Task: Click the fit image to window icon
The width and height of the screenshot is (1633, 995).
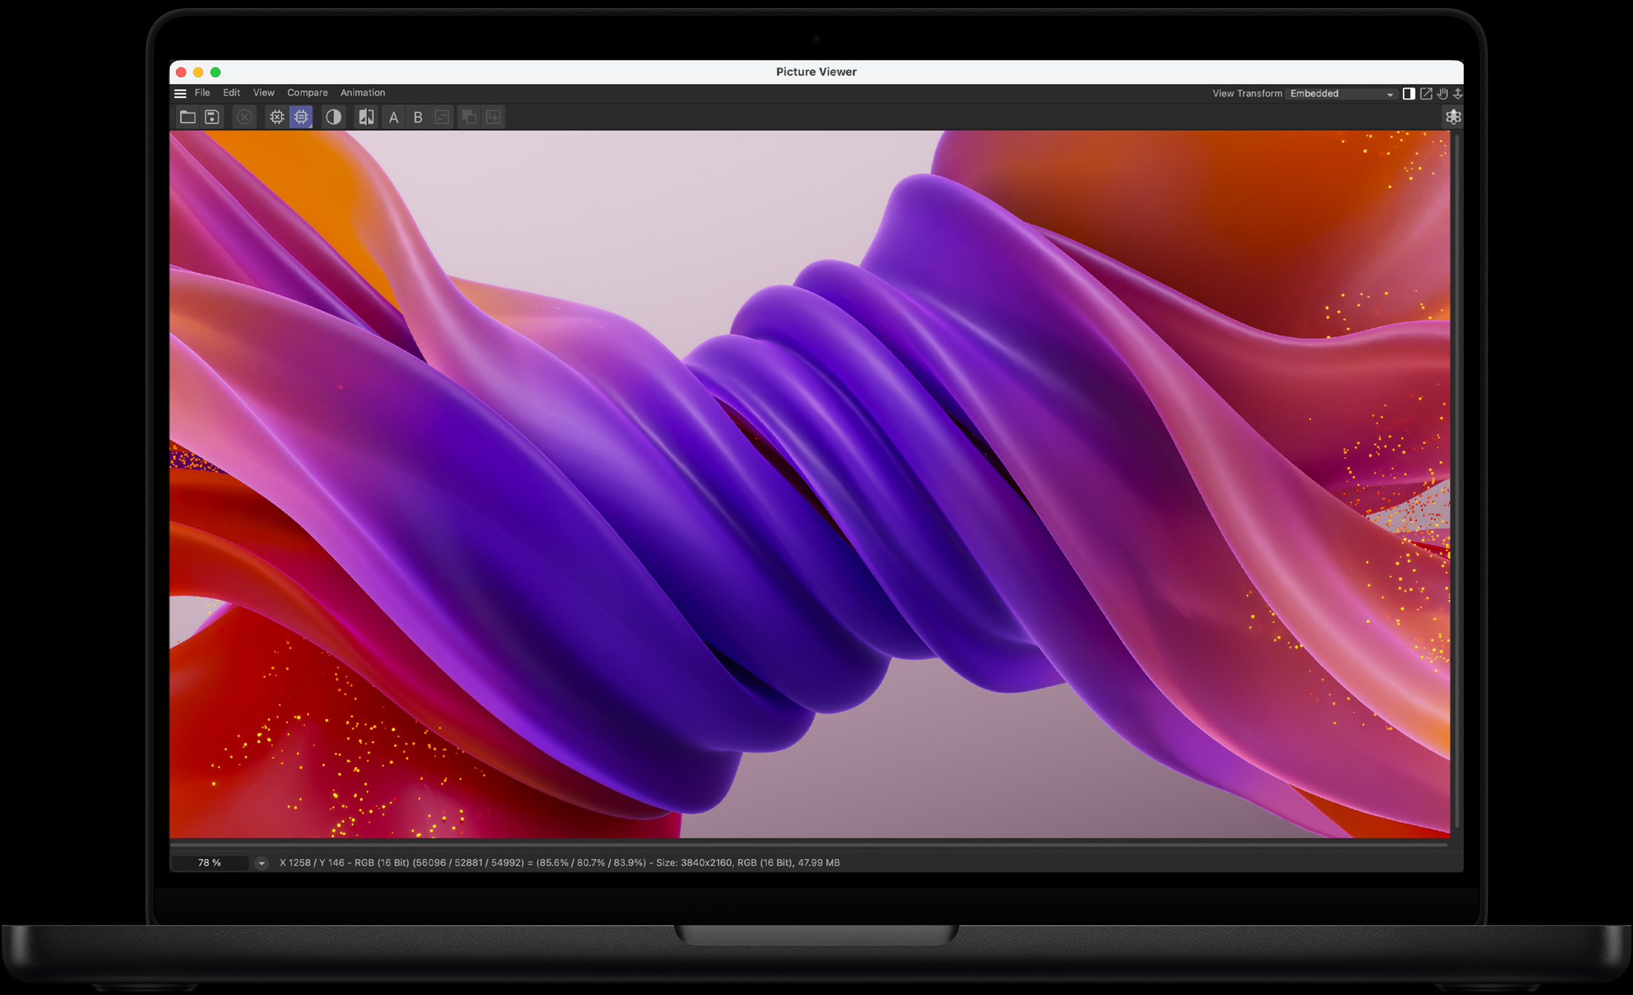Action: pyautogui.click(x=1459, y=94)
